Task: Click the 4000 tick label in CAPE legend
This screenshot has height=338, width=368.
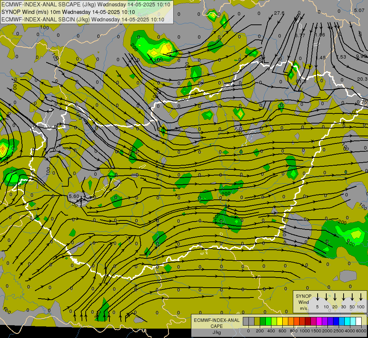Action: (350, 331)
